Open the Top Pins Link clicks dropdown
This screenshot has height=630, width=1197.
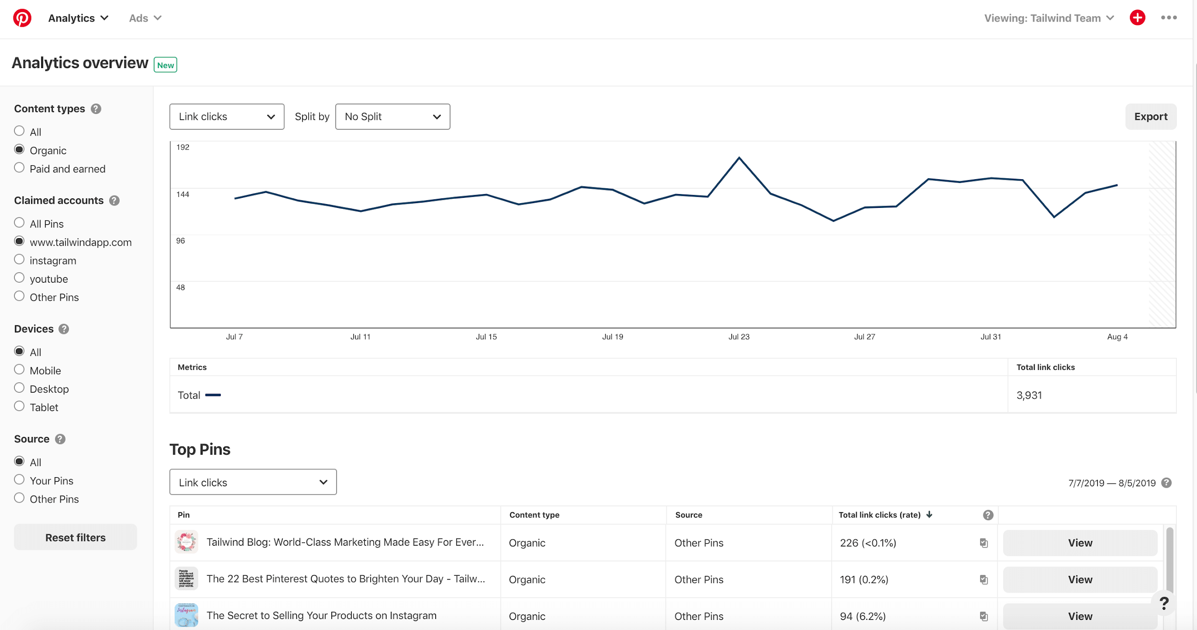click(253, 482)
